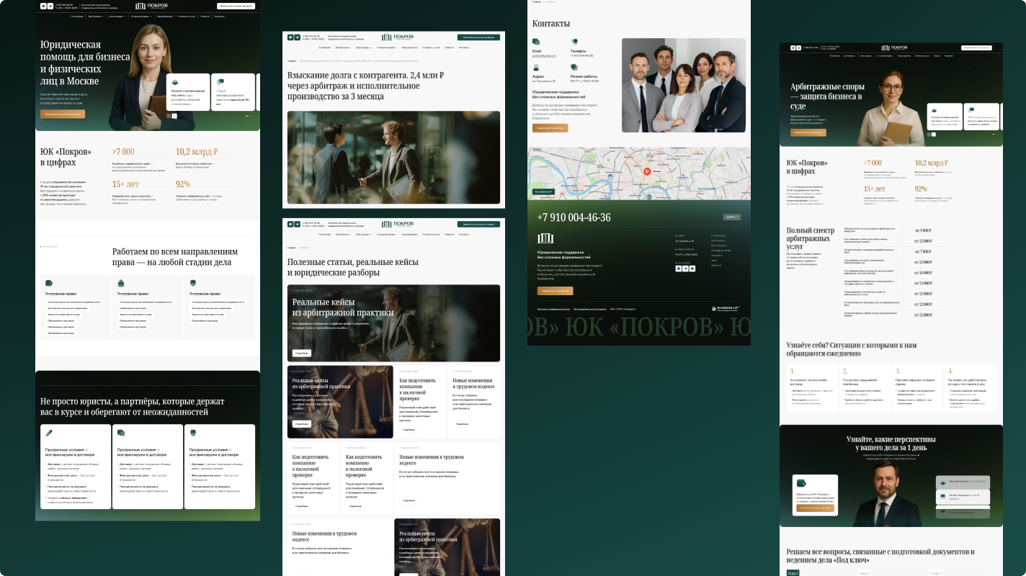Viewport: 1026px width, 576px height.
Task: Click Связаться с юристом under contacts info
Action: 550,128
